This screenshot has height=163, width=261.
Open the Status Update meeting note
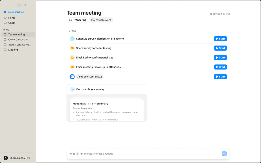pos(20,45)
